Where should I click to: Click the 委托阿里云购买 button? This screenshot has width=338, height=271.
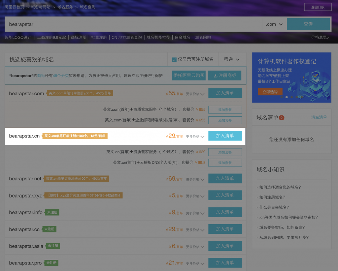tap(189, 75)
